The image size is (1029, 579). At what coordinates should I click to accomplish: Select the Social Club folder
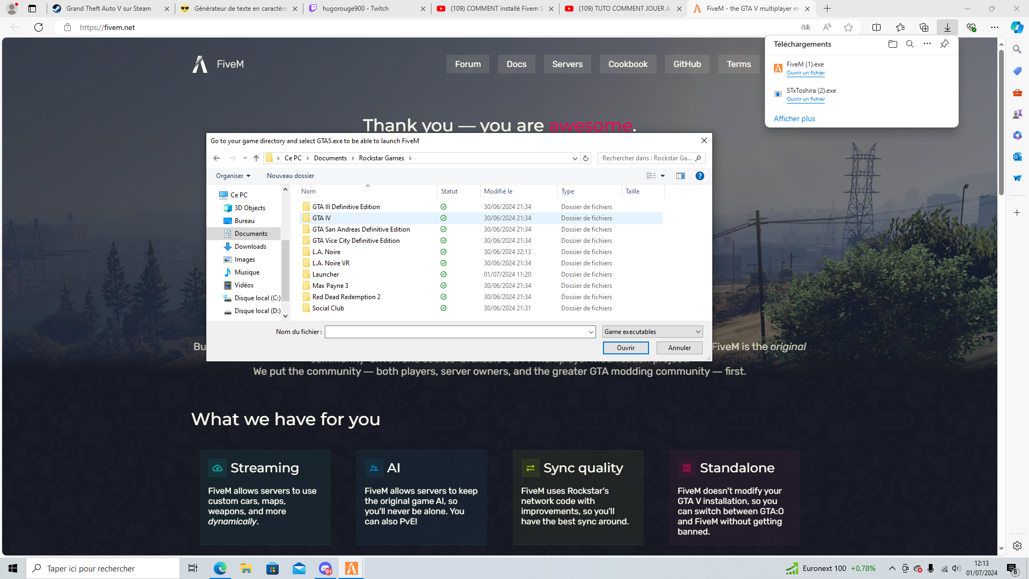click(x=481, y=308)
